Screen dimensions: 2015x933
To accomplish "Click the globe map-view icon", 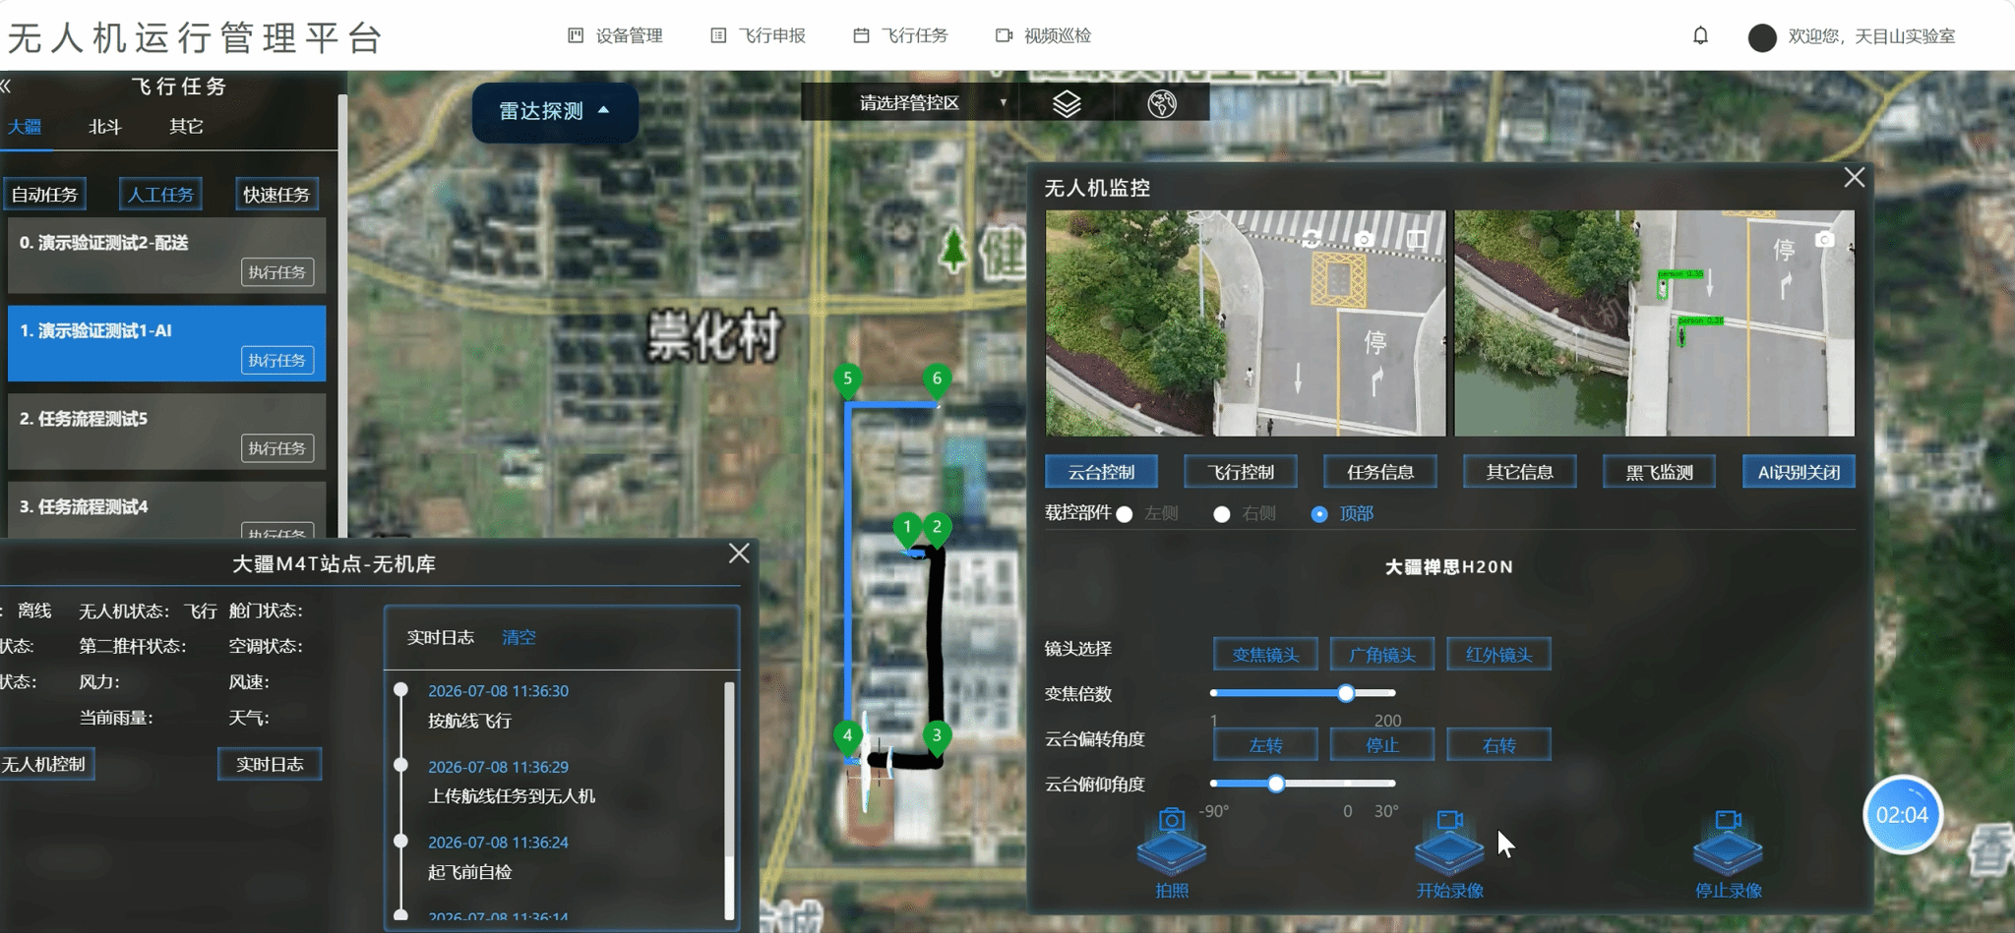I will pyautogui.click(x=1162, y=103).
